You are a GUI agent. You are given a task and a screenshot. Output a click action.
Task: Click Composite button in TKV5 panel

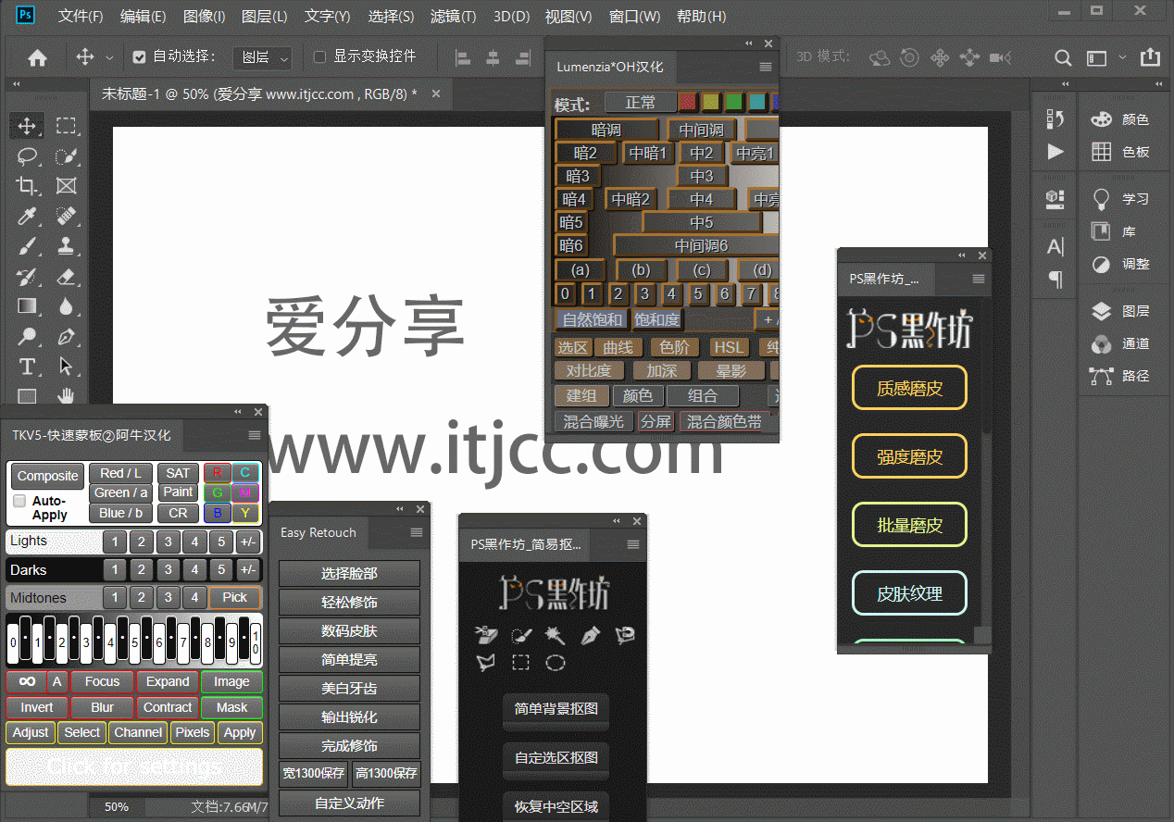[47, 476]
